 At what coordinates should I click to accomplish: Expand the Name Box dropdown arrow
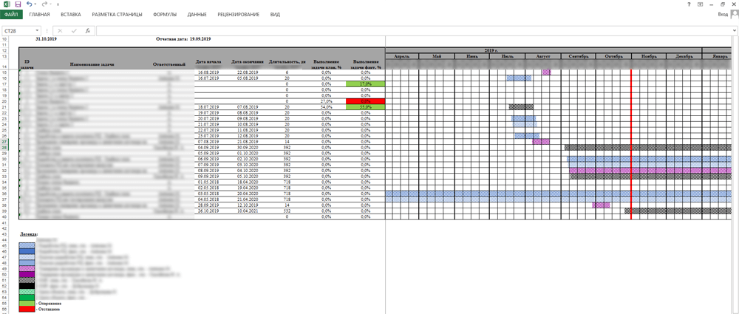coord(37,30)
